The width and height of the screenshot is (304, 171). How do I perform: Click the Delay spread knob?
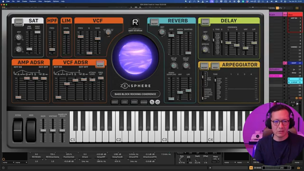pyautogui.click(x=205, y=49)
